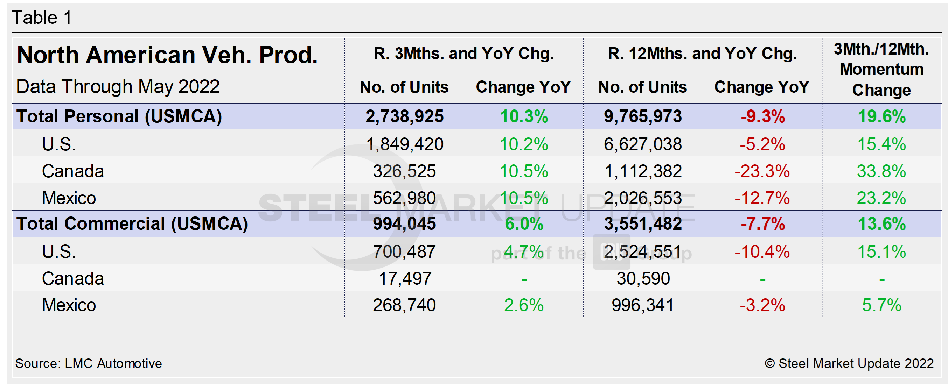Screen dimensions: 948x384
Task: Select the Total Personal (USMCA) row label
Action: pos(119,116)
